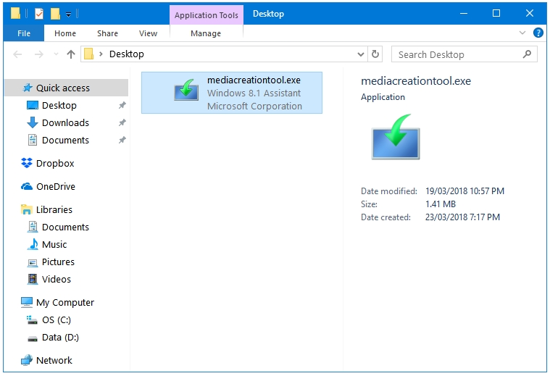Open Downloads under Quick access
Image resolution: width=550 pixels, height=376 pixels.
[65, 122]
